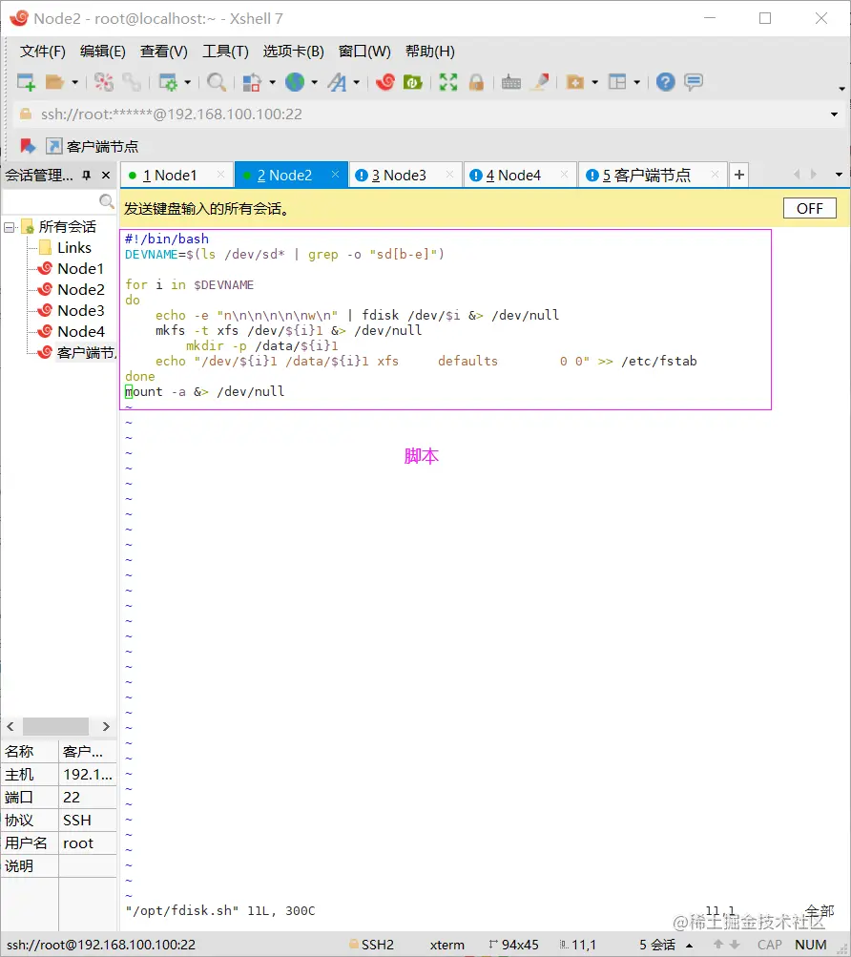Open the 文件(F) menu
851x957 pixels.
(43, 52)
